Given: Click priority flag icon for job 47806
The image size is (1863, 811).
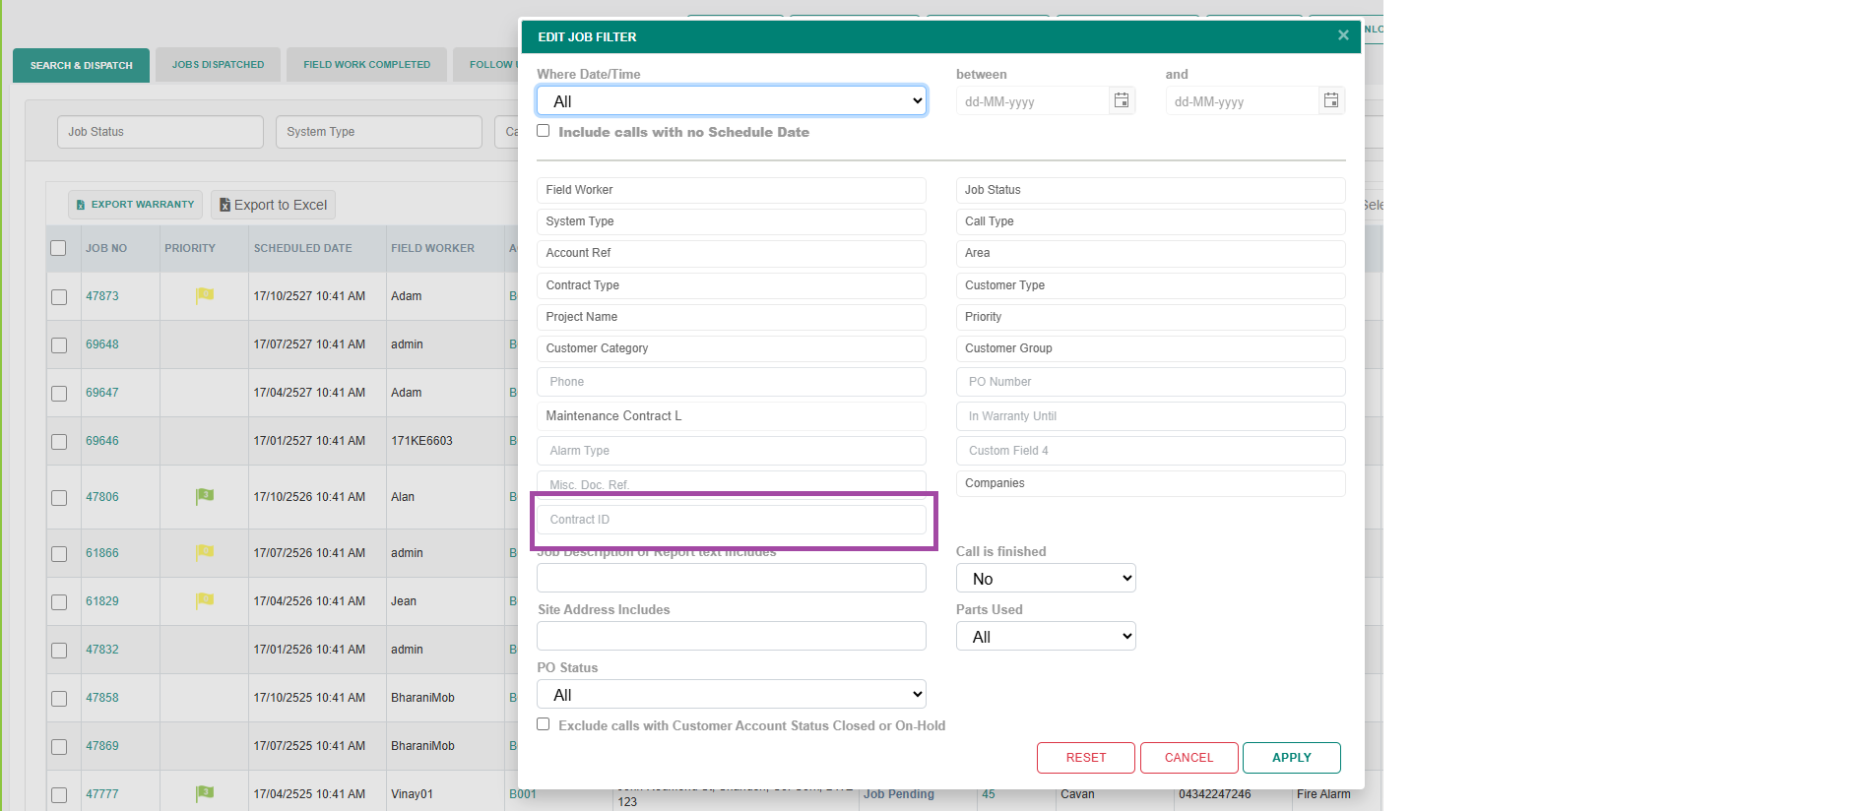Looking at the screenshot, I should coord(205,496).
